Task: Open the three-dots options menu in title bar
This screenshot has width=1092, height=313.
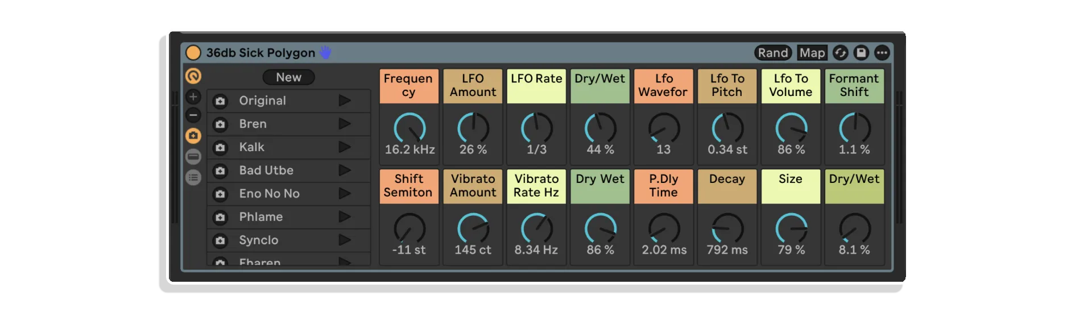Action: [x=882, y=53]
